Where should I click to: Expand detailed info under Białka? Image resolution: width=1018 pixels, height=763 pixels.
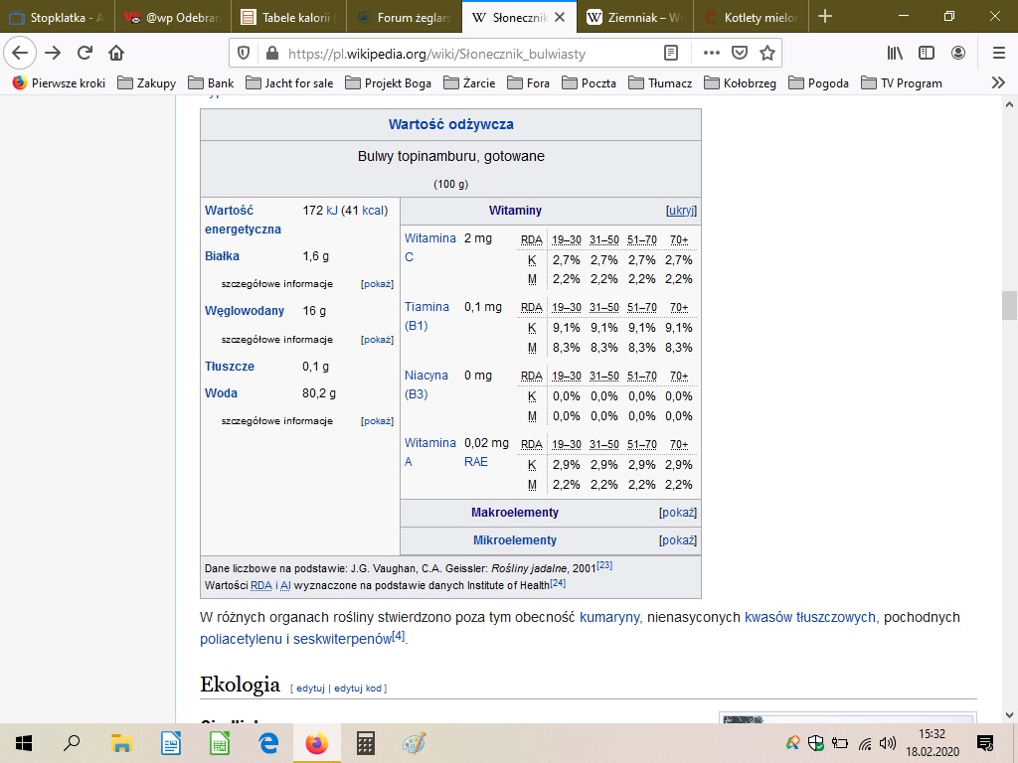tap(378, 284)
